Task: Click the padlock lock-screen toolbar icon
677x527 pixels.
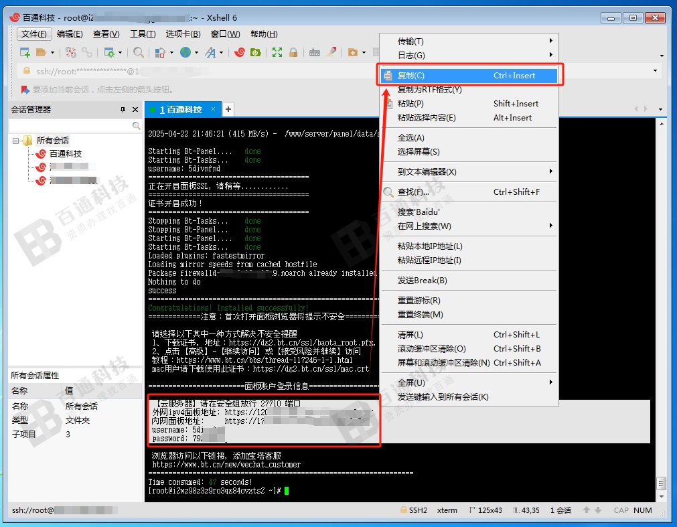Action: pos(293,52)
